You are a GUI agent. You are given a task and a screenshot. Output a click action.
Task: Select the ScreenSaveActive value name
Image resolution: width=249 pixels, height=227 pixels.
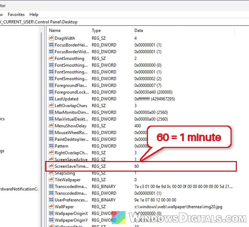(x=71, y=159)
